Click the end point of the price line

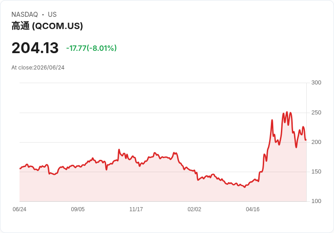click(x=306, y=140)
